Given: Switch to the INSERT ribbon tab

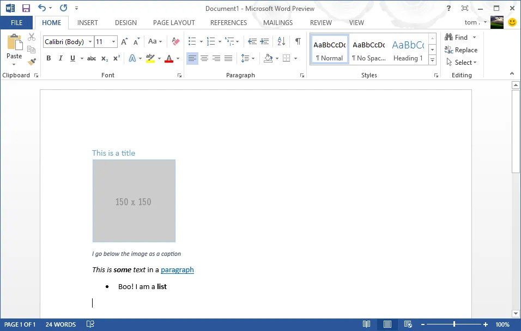Looking at the screenshot, I should tap(87, 23).
